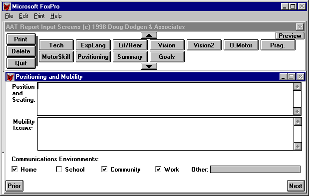309x196 pixels.
Task: Click scroll-down arrow in Mobility Issues box
Action: (298, 147)
